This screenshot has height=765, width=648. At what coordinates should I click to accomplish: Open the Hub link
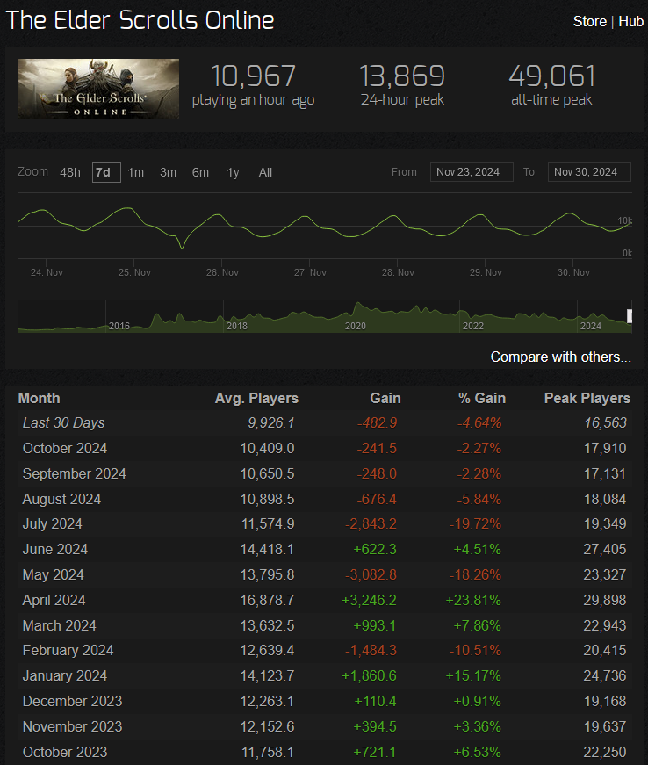point(630,21)
